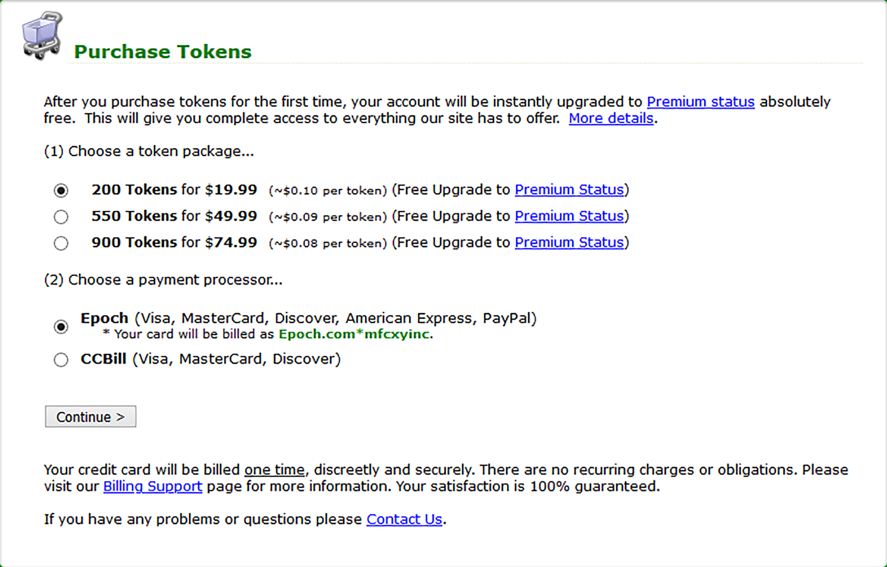The height and width of the screenshot is (567, 887).
Task: Select Epoch as payment processor
Action: [61, 327]
